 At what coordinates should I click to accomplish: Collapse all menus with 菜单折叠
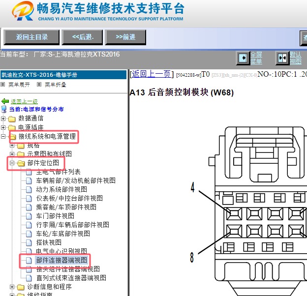click(56, 85)
